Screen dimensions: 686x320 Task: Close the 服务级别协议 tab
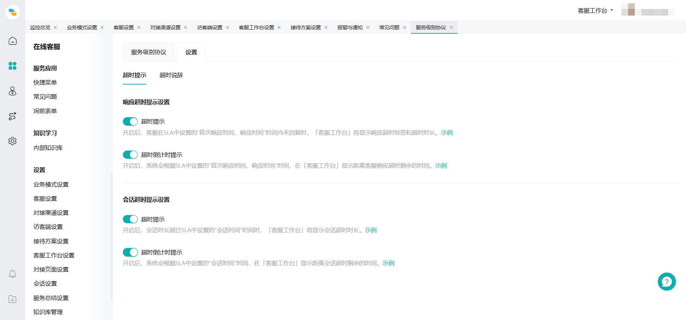pos(451,27)
